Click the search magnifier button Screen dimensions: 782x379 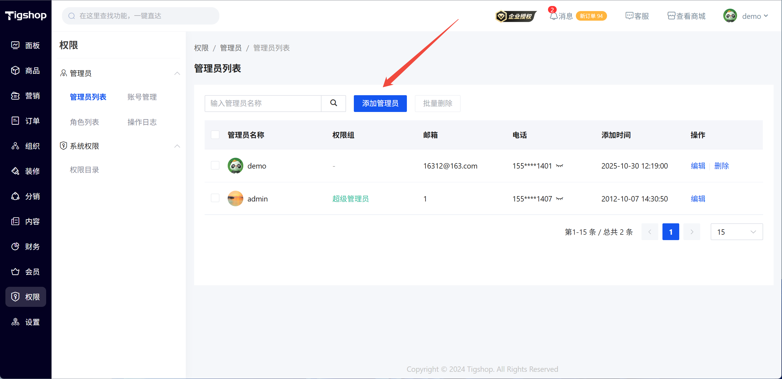[333, 103]
